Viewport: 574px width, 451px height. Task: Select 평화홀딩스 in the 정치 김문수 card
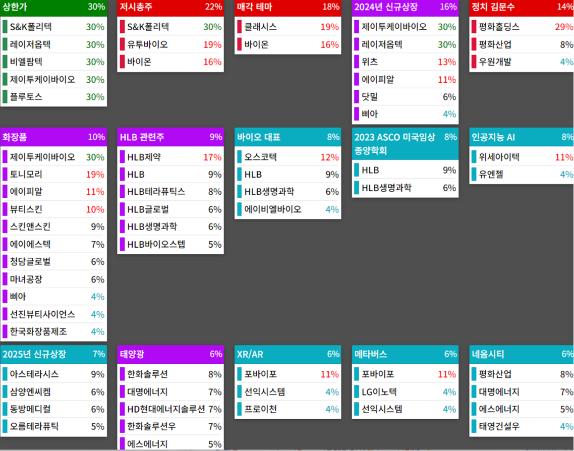[x=522, y=27]
